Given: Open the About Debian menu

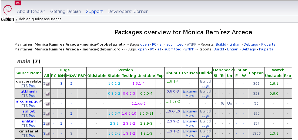Looking at the screenshot, I should pos(31,11).
